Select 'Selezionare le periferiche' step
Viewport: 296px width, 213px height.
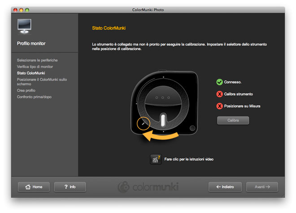37,60
